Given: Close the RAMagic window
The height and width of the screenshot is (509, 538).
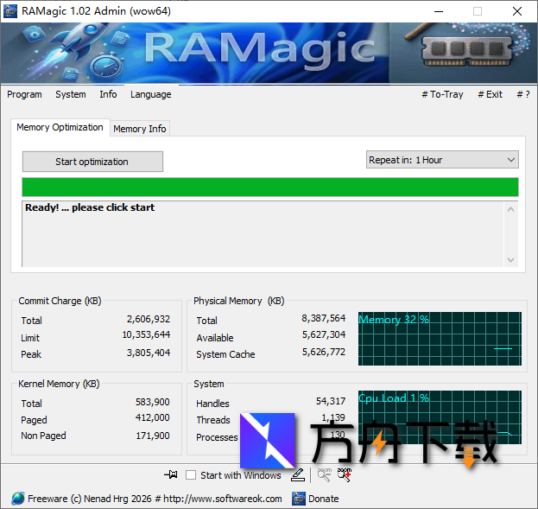Looking at the screenshot, I should 517,11.
